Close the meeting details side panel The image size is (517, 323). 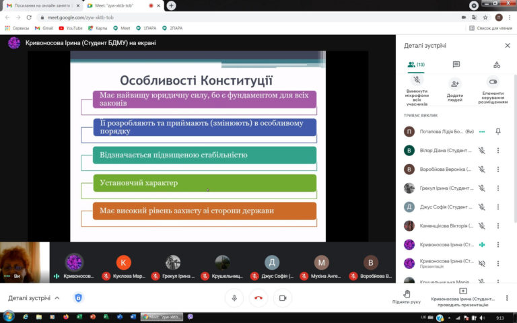pos(508,46)
